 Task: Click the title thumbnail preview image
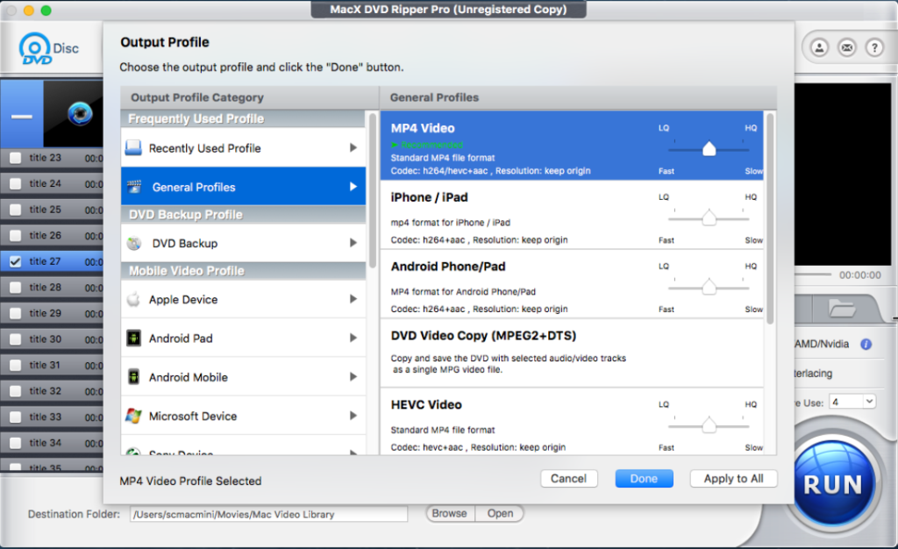pos(74,113)
